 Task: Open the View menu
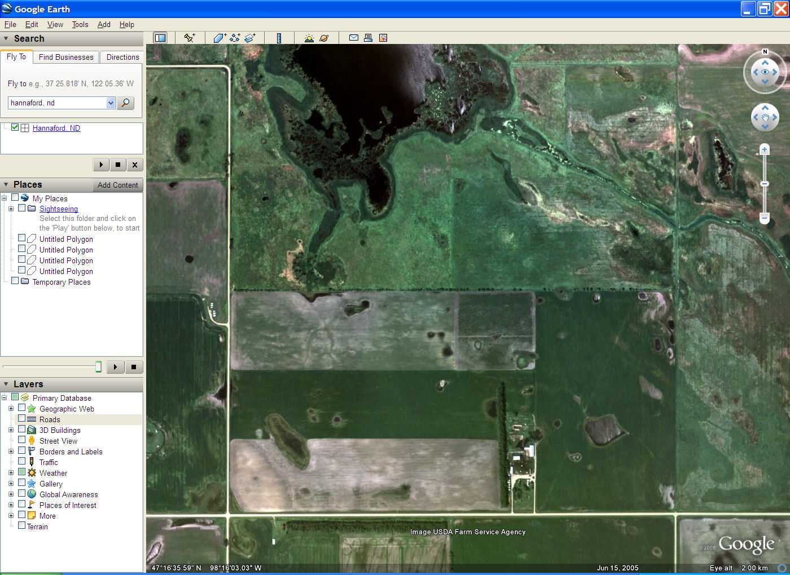coord(55,24)
